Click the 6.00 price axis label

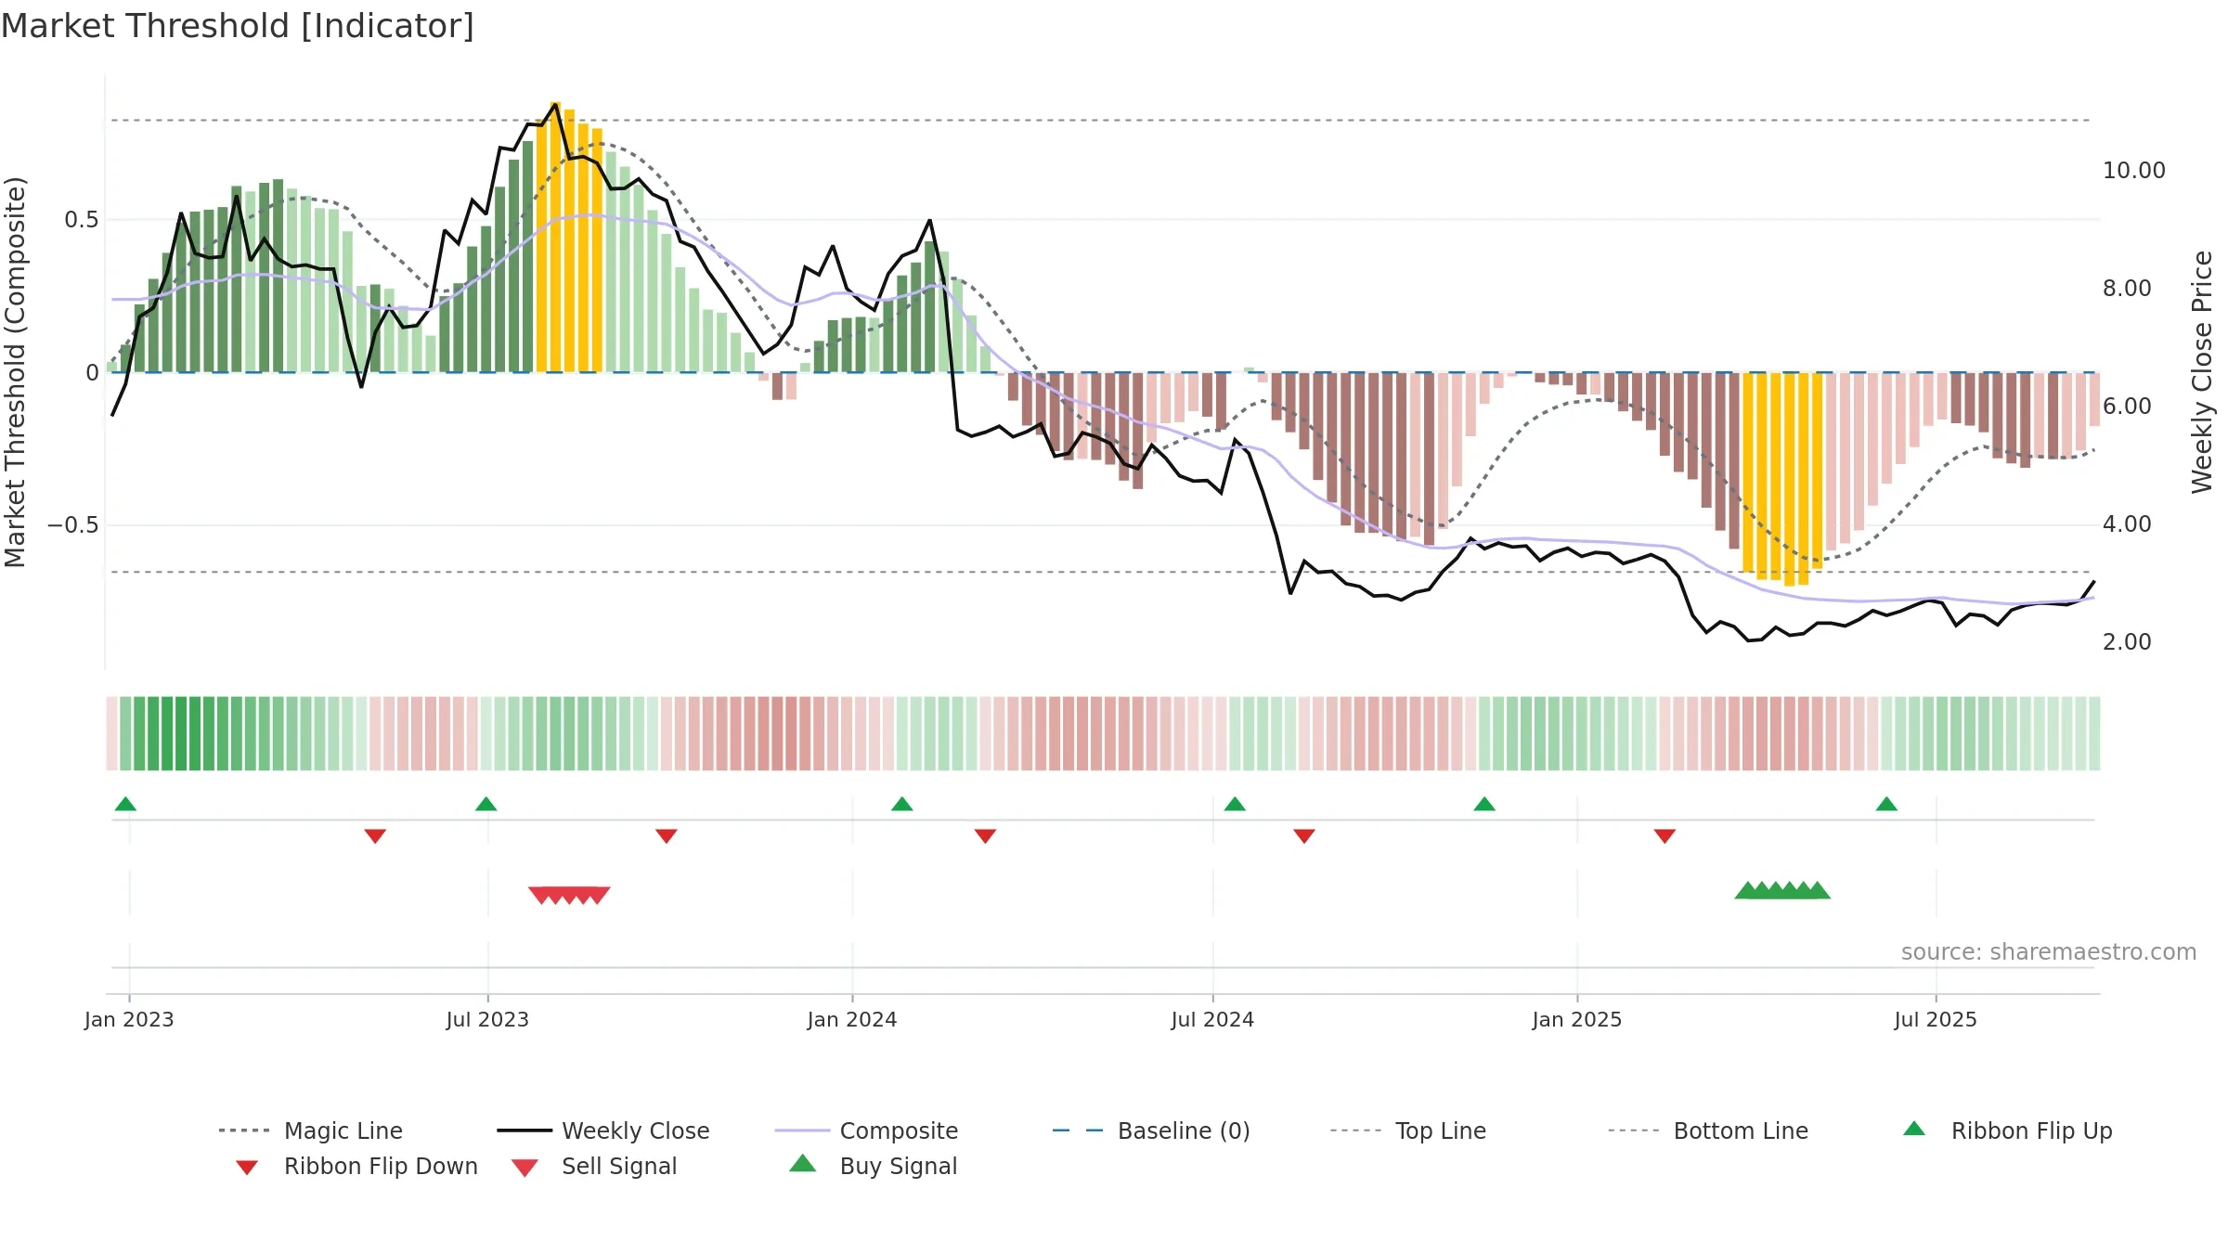2127,407
